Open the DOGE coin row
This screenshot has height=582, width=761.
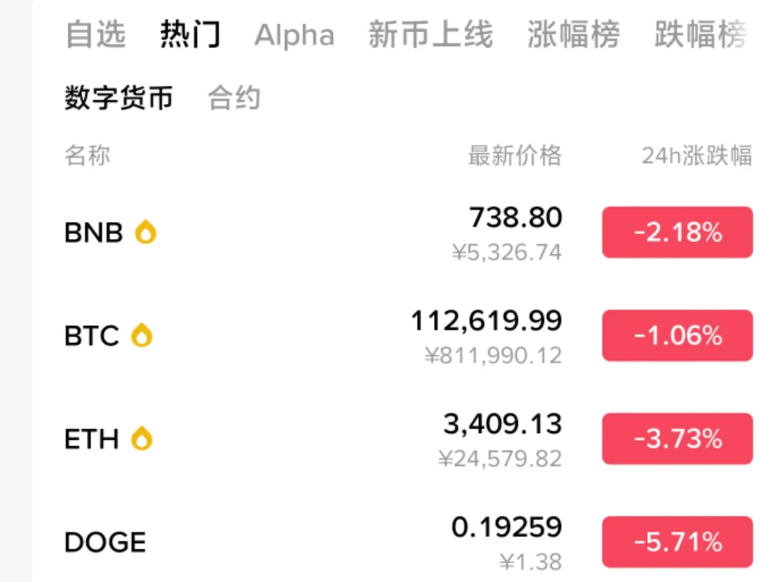pyautogui.click(x=397, y=542)
